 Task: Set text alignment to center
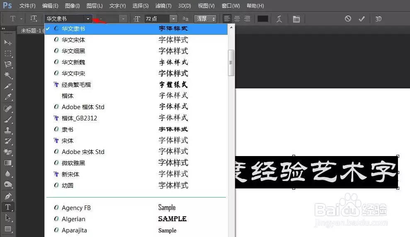point(237,19)
